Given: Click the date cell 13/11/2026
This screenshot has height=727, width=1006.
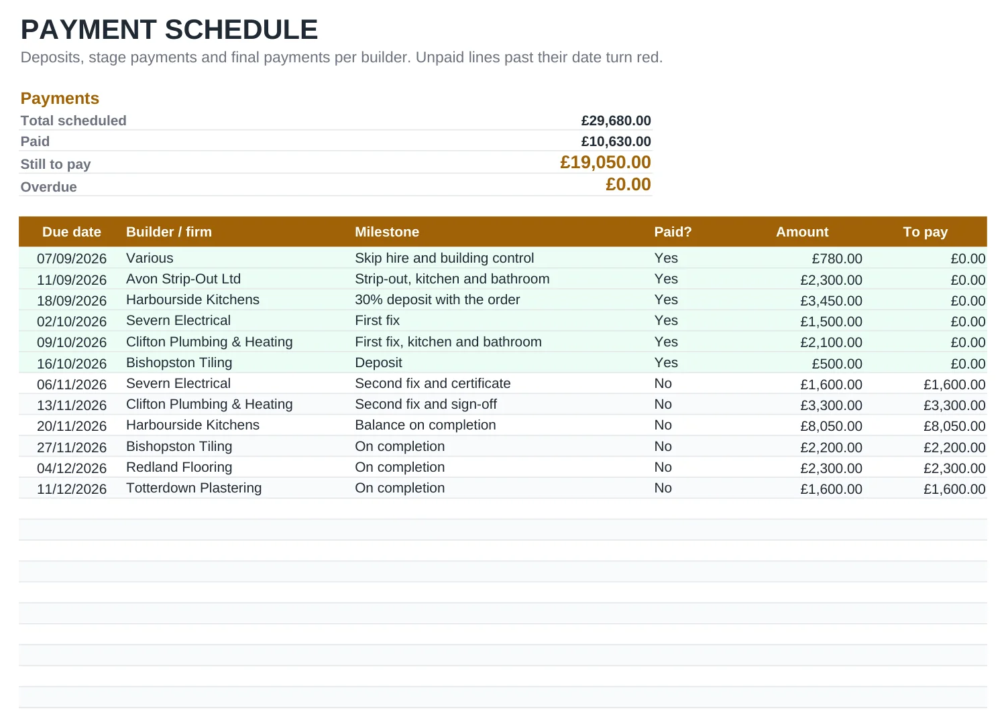Looking at the screenshot, I should (x=72, y=405).
